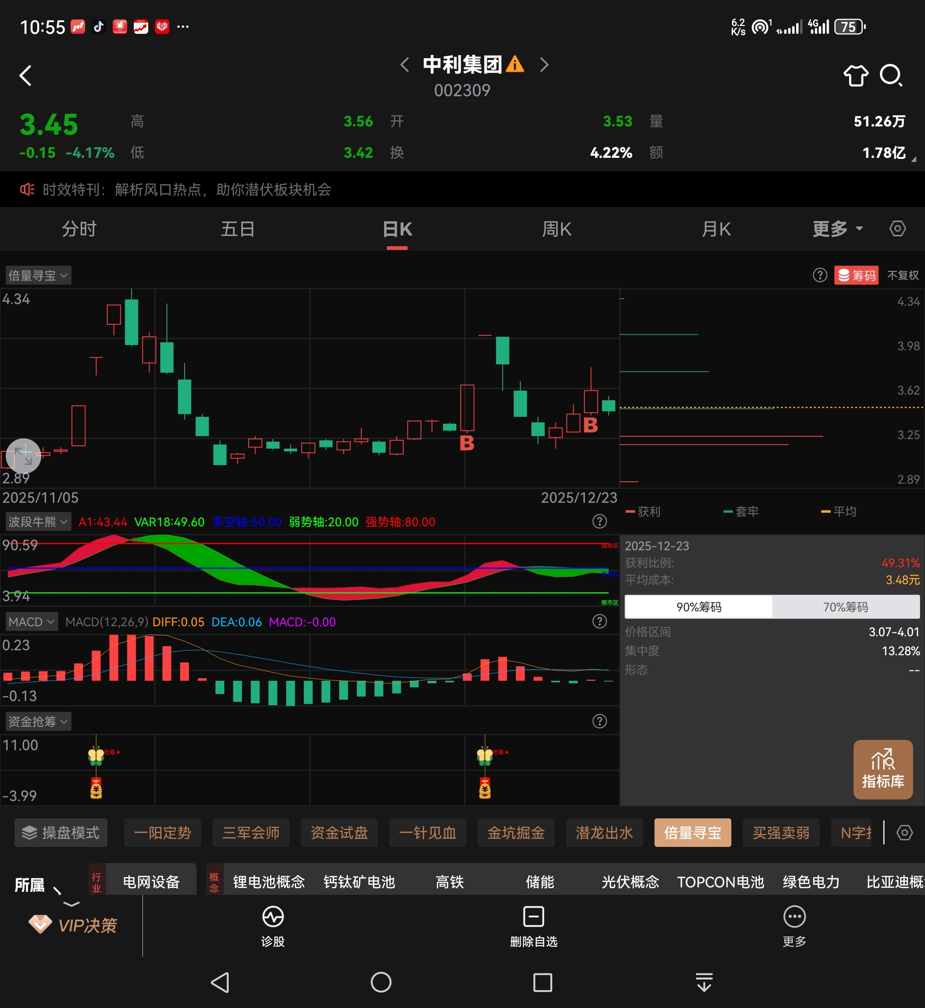Screen dimensions: 925x1008
Task: Tap the 金坑掘金 strategy button
Action: pos(515,832)
